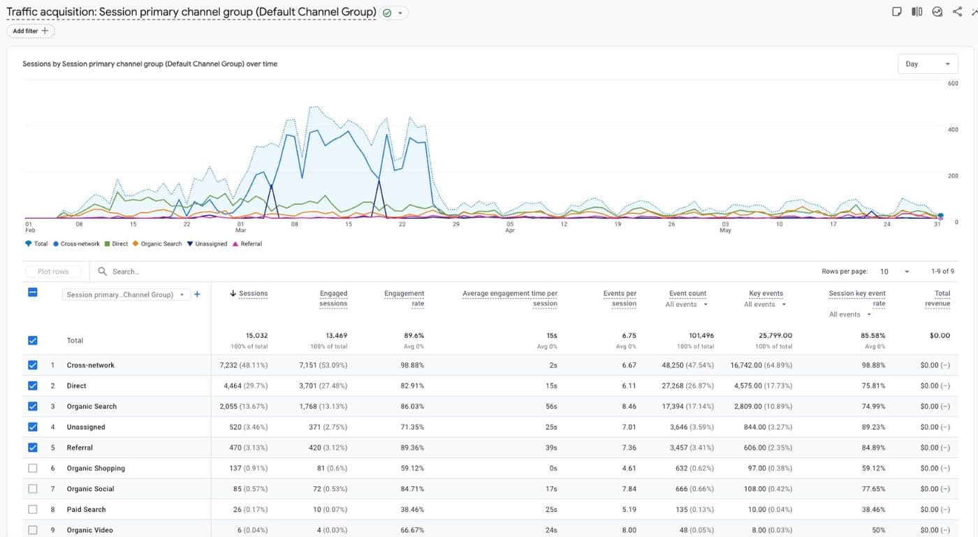This screenshot has width=978, height=537.
Task: Sort by Engagement rate column header
Action: click(x=404, y=298)
